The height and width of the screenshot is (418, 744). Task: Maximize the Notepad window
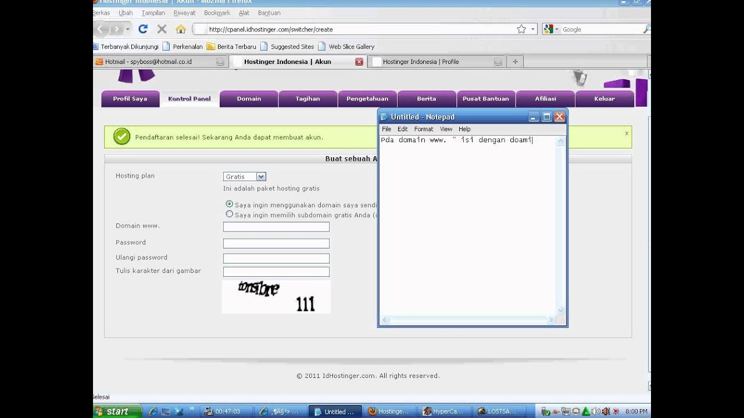tap(546, 117)
